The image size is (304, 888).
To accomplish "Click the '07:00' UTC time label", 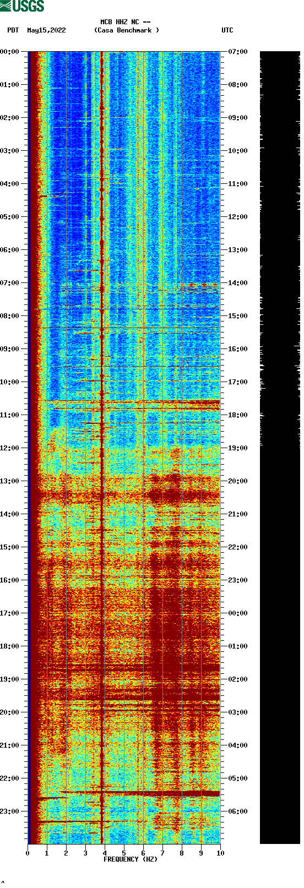I will 238,52.
